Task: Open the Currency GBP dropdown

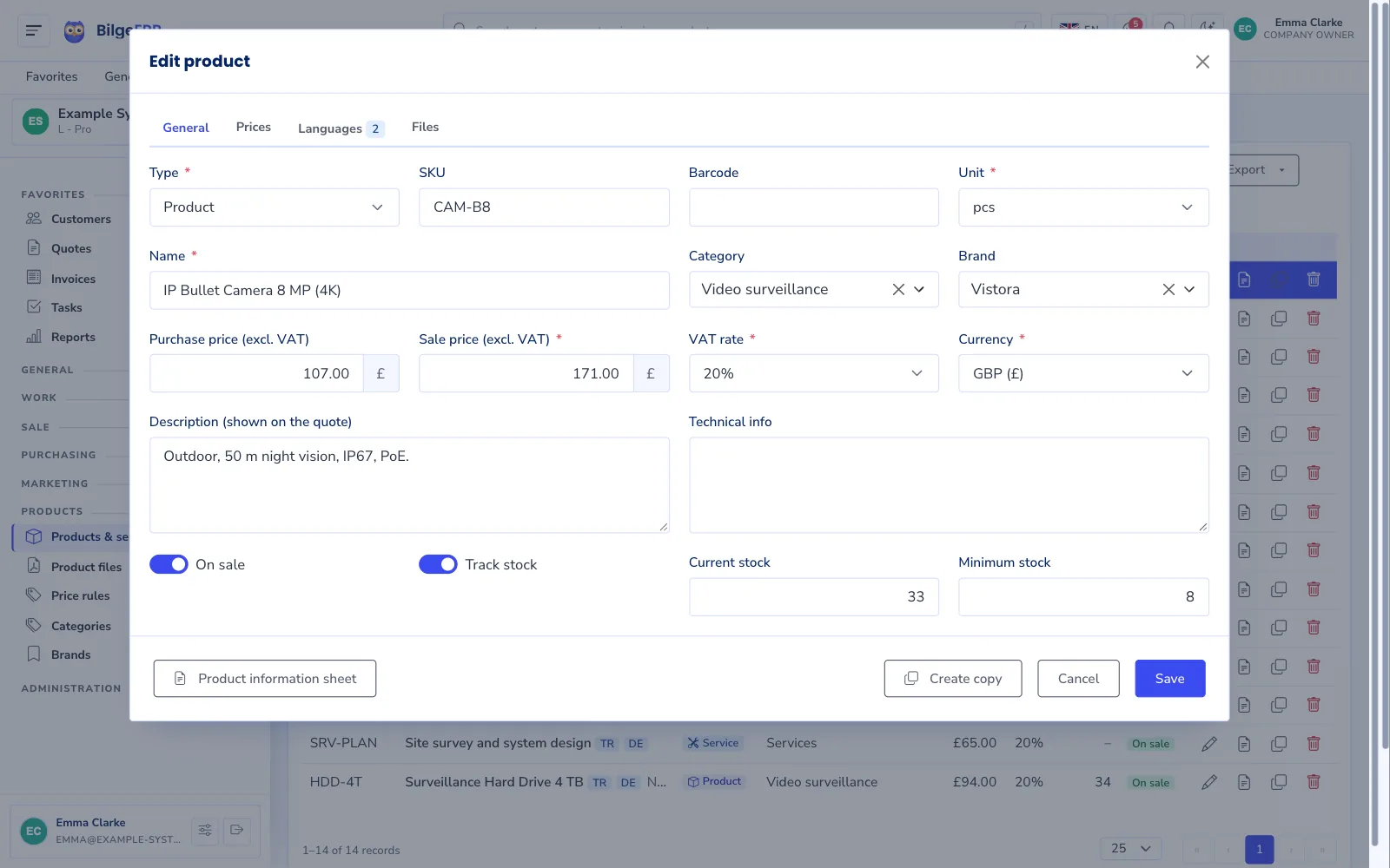Action: pos(1083,373)
